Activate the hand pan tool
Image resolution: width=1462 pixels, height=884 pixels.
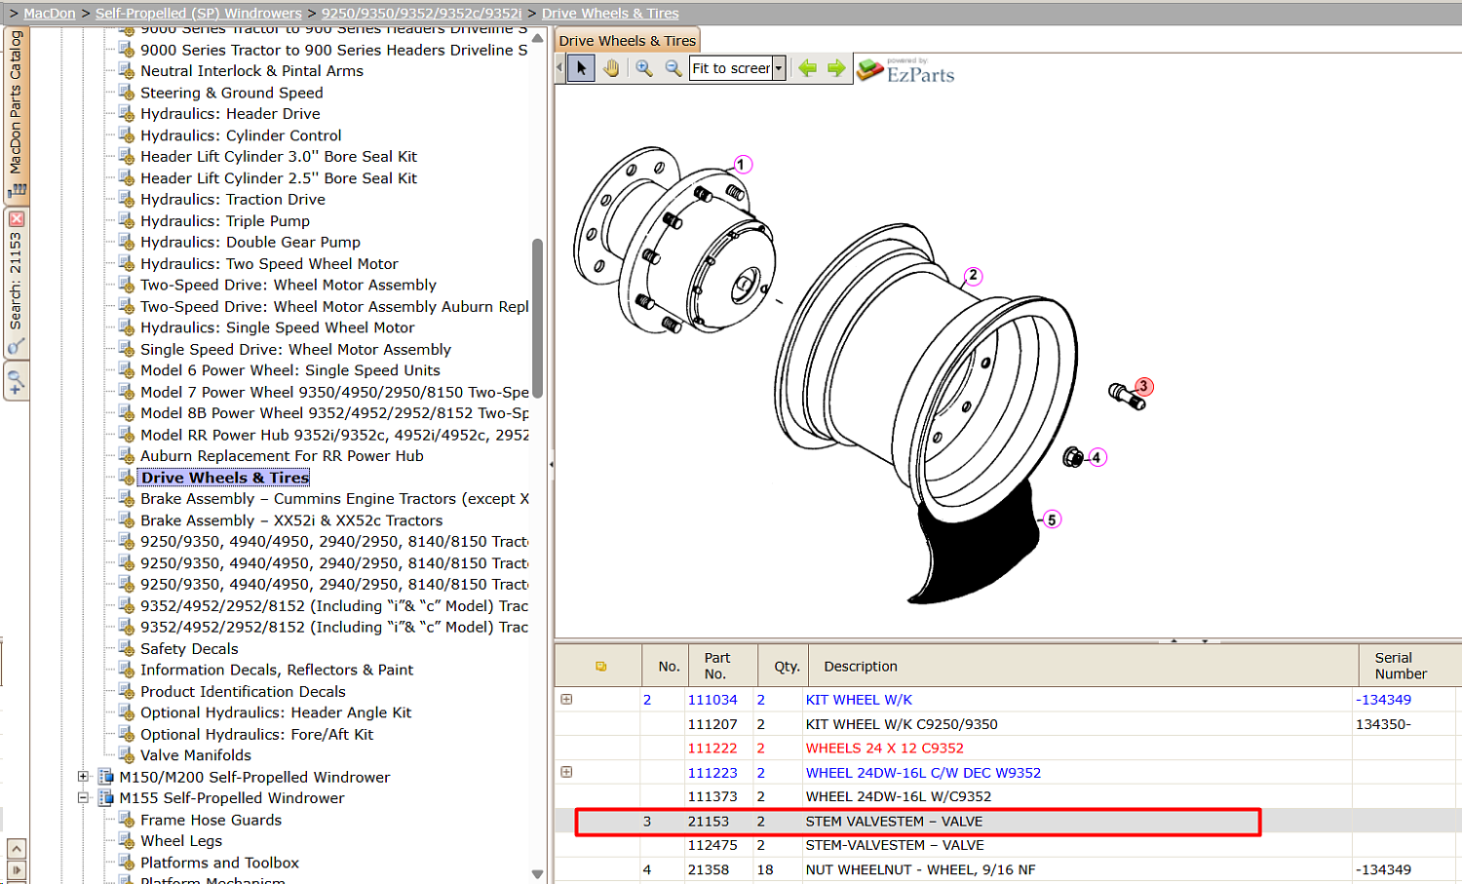611,68
